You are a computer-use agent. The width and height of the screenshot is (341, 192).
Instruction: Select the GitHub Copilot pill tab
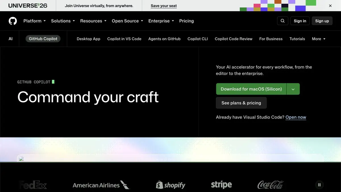pyautogui.click(x=43, y=39)
